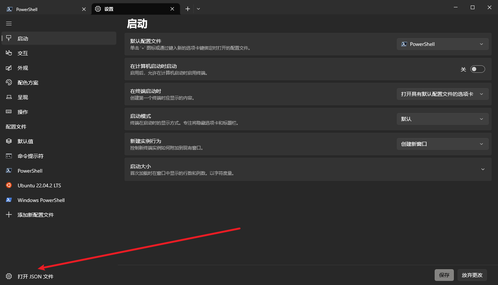The width and height of the screenshot is (498, 285).
Task: Open the 操作 (Actions) keyboard page
Action: 23,112
